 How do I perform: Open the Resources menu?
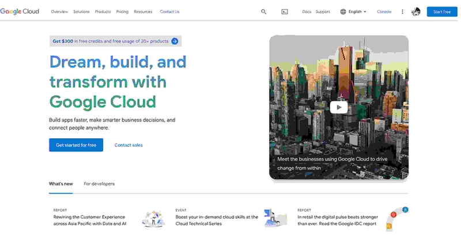[143, 12]
